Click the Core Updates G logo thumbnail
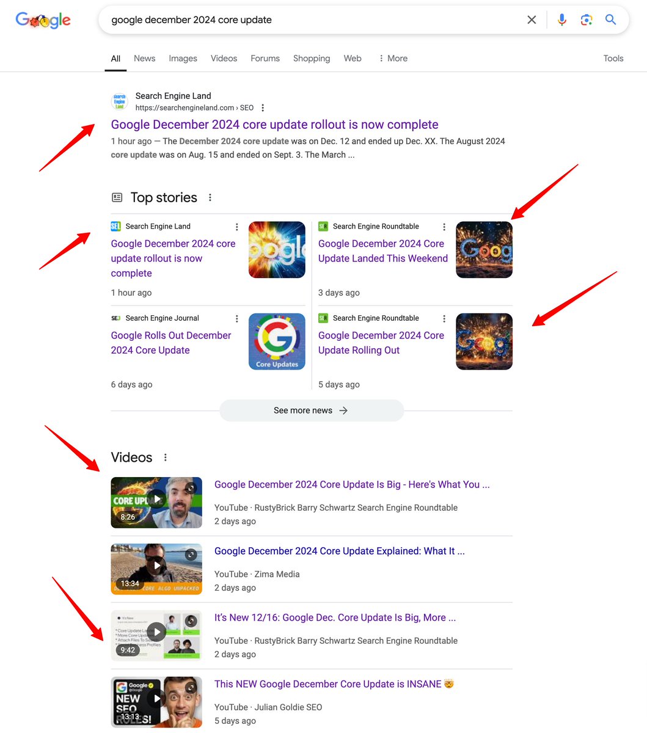Viewport: 647px width, 733px height. pyautogui.click(x=277, y=341)
